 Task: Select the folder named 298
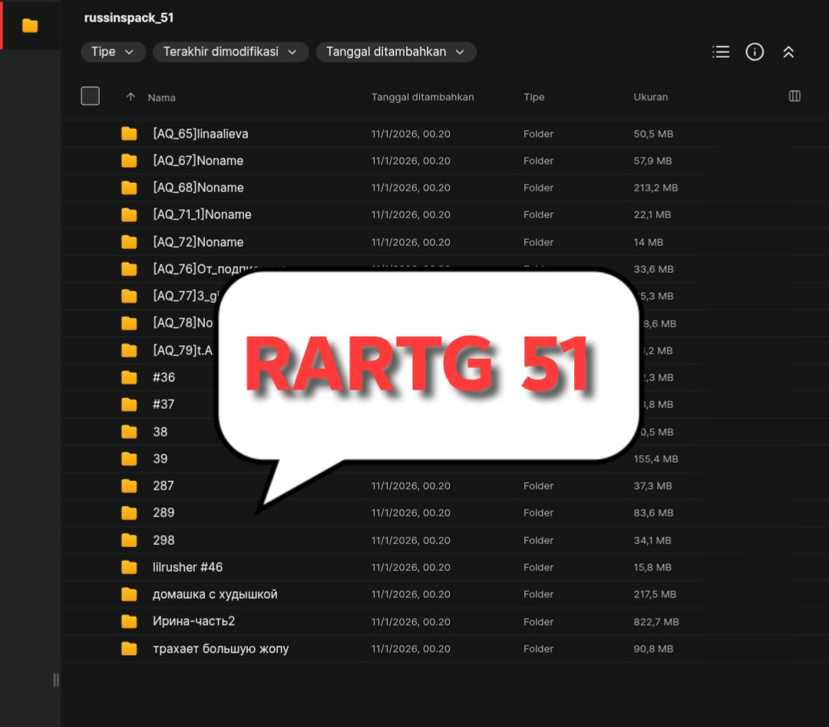(x=164, y=540)
